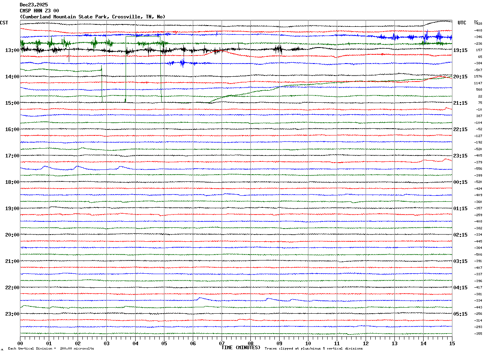Click the date header "Dec23,2025"
Image resolution: width=484 pixels, height=354 pixels.
[x=34, y=5]
